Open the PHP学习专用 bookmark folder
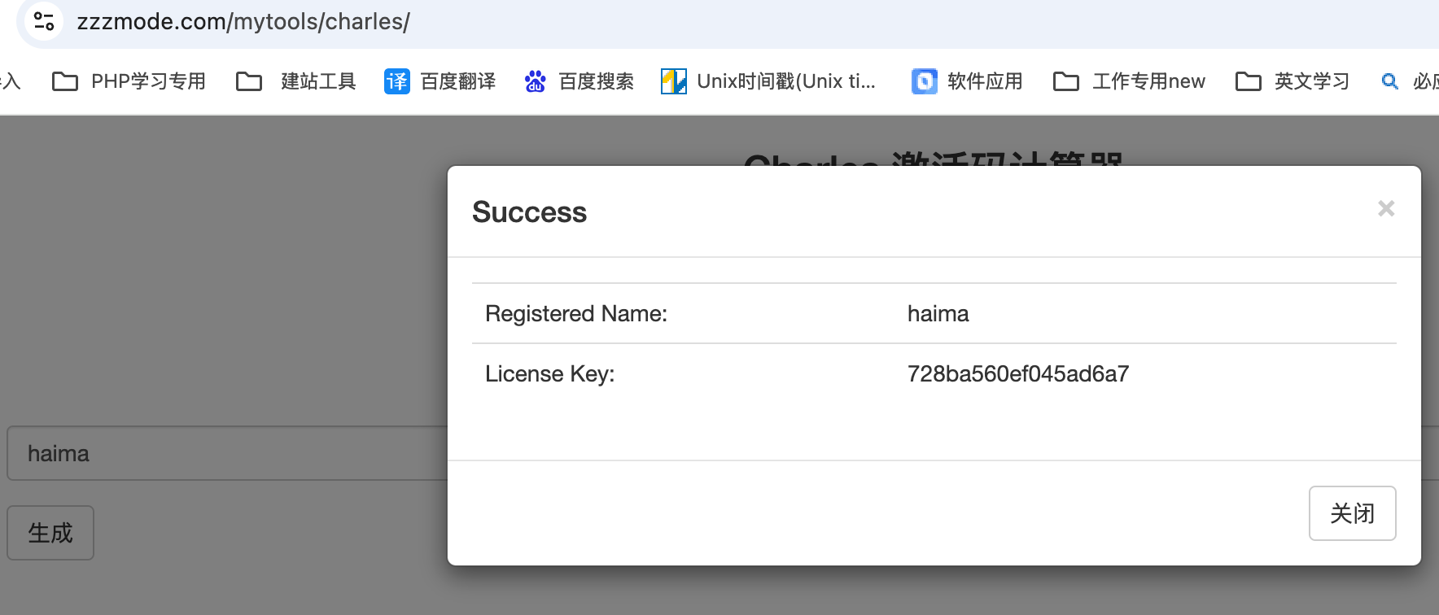The height and width of the screenshot is (615, 1439). [129, 81]
